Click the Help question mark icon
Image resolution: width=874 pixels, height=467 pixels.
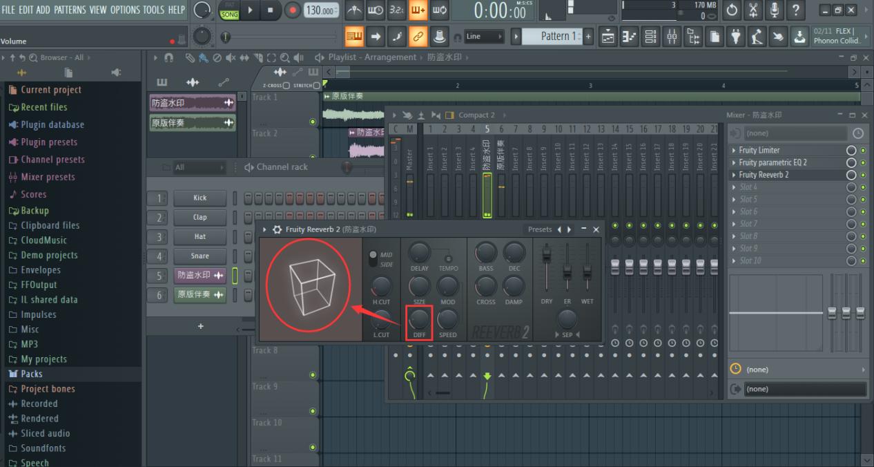coord(795,10)
